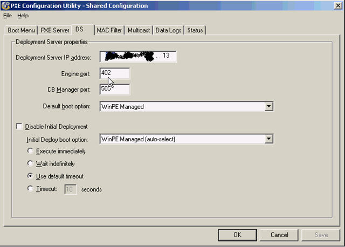Switch to the PXE Server tab
Screen dimensions: 345x247
point(54,30)
